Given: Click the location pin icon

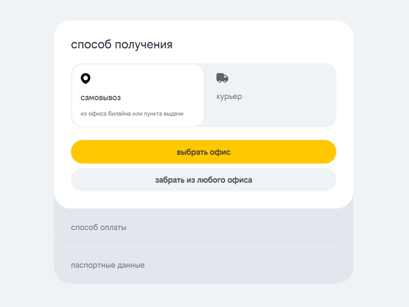Looking at the screenshot, I should (85, 78).
